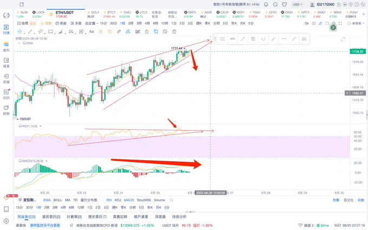Toggle the KDJ sub-indicator
Viewport: 368px width, 230px height.
tap(118, 200)
